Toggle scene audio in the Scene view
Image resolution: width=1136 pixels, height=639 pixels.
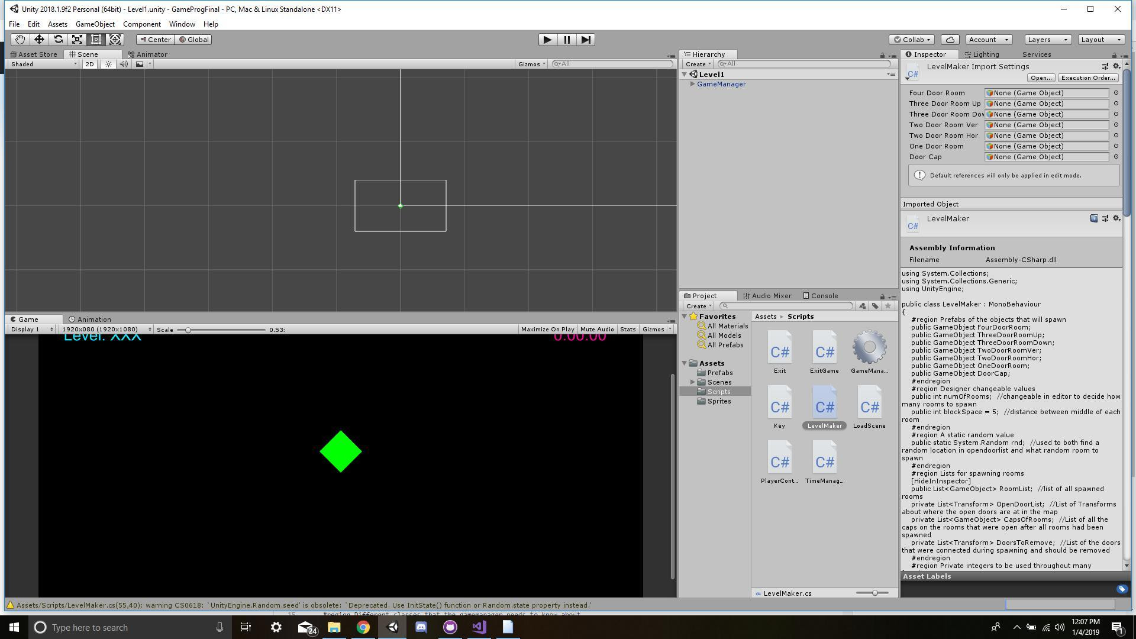(x=124, y=64)
